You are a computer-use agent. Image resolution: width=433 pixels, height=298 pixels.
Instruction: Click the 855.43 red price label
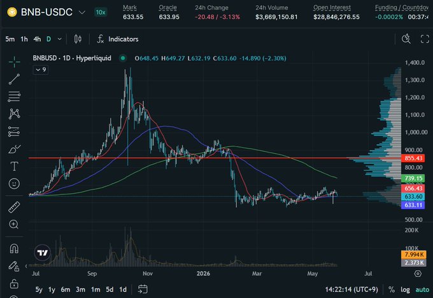click(x=413, y=158)
